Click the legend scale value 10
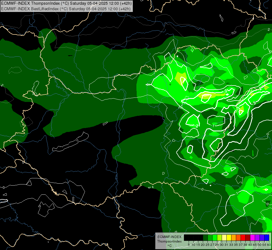The height and width of the screenshot is (250, 272). [x=193, y=245]
